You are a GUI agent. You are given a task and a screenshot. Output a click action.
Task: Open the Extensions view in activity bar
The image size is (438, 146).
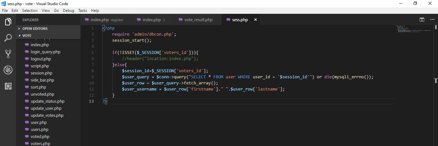coord(8,86)
